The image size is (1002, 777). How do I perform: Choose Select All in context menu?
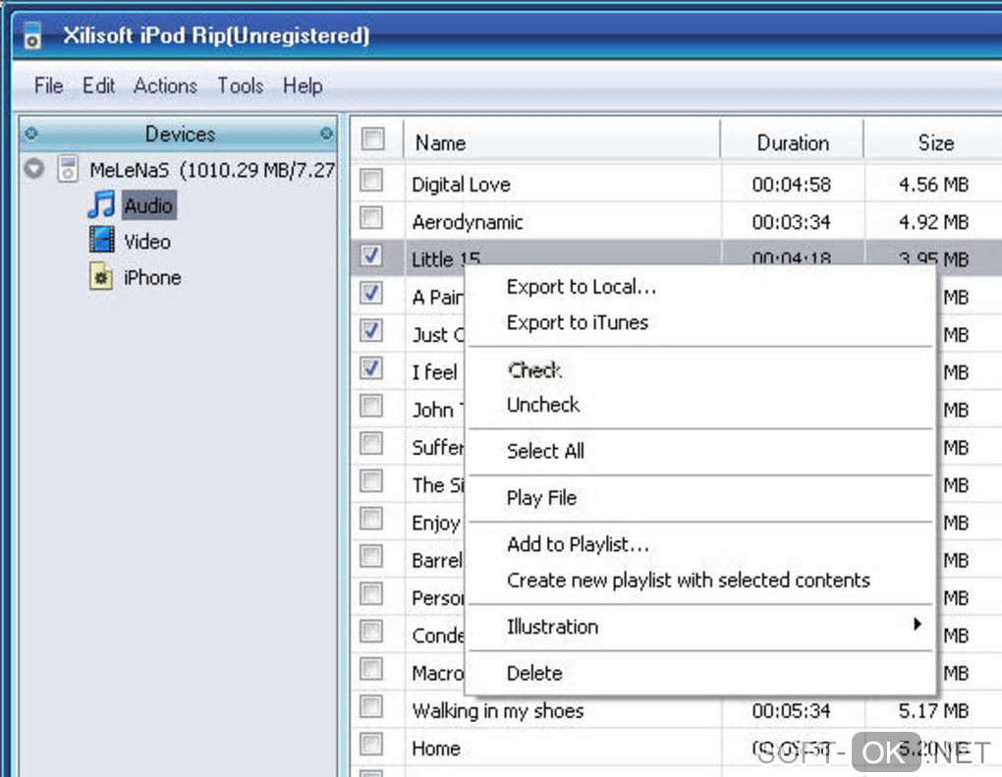[545, 451]
